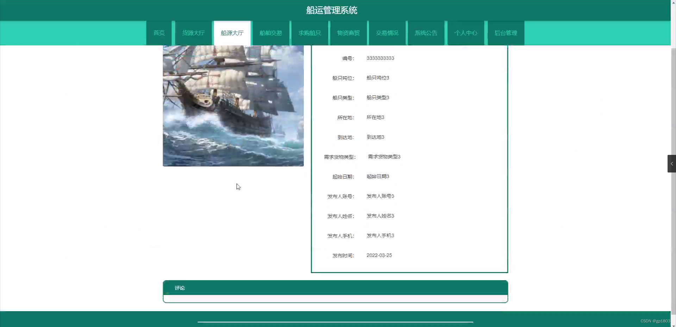Open the 船舶交易 page
Image resolution: width=676 pixels, height=327 pixels.
pyautogui.click(x=271, y=33)
